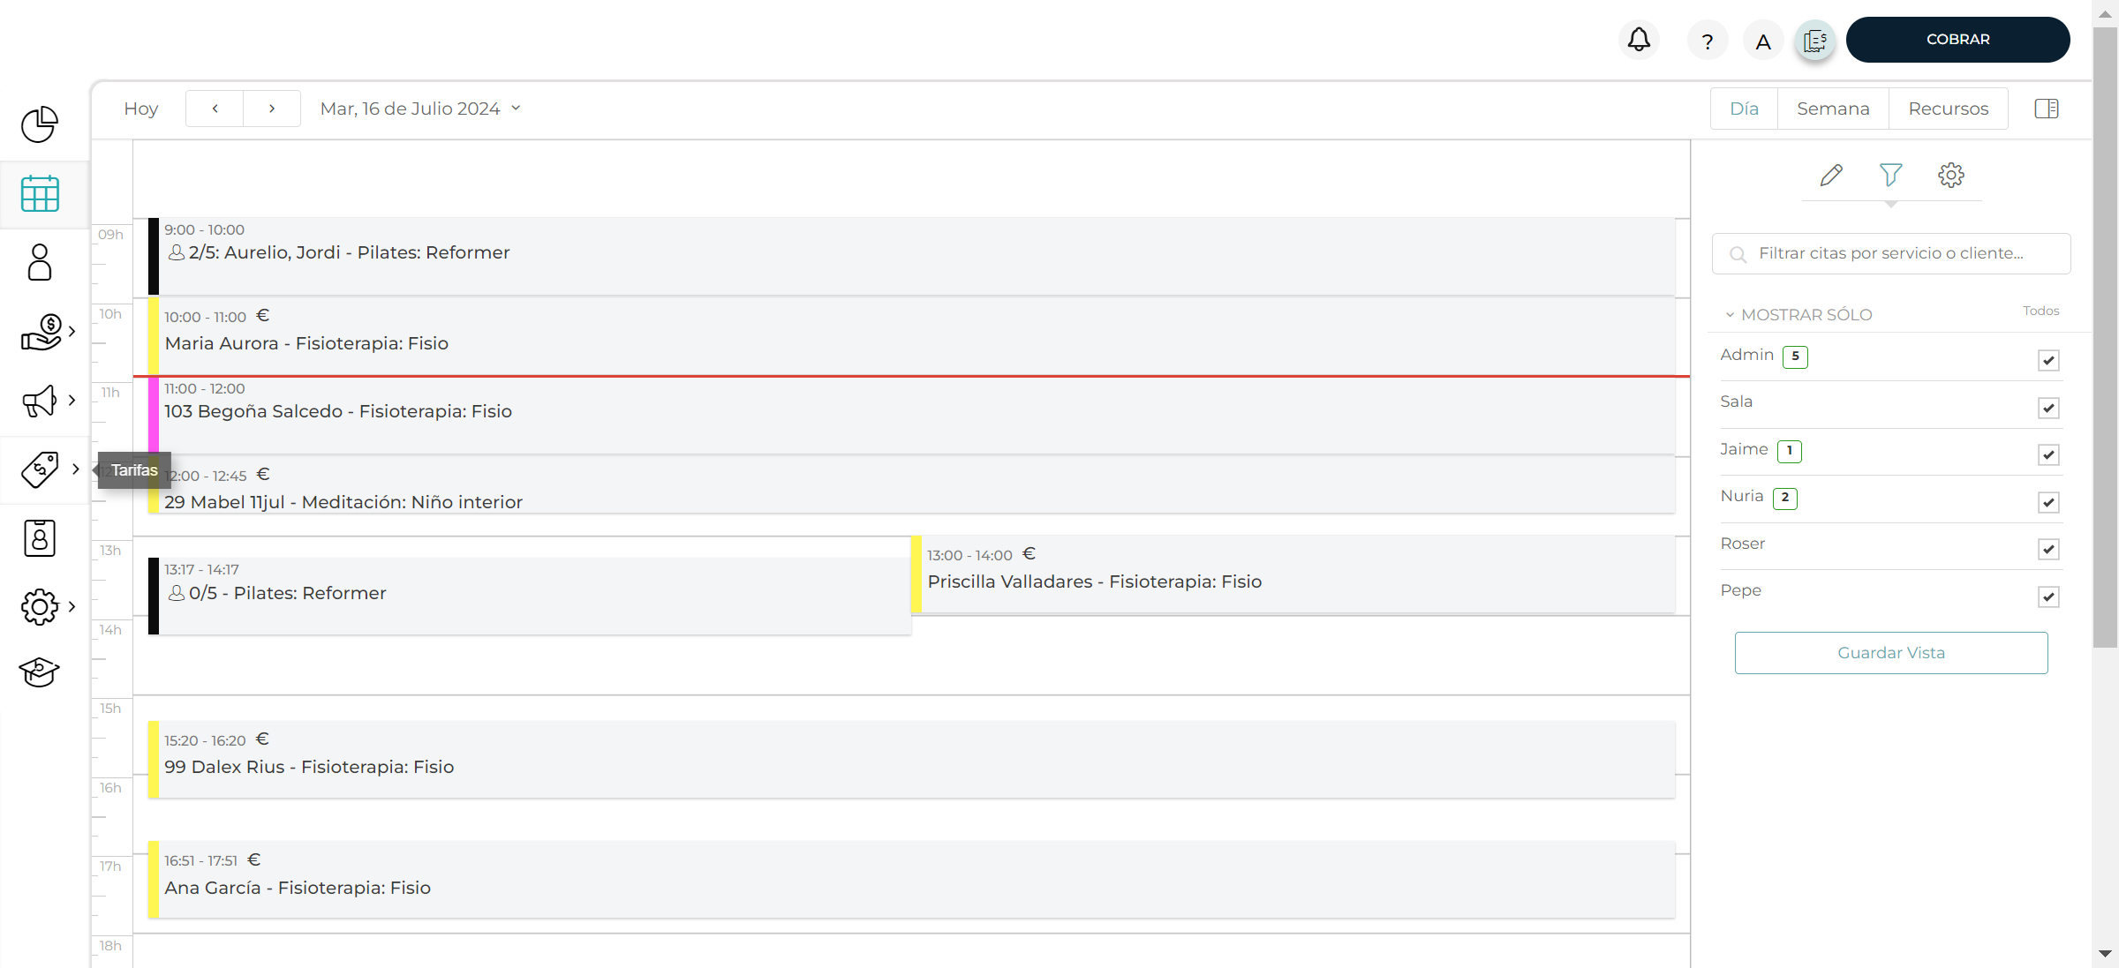Toggle the side panel layout icon
This screenshot has height=968, width=2119.
[x=2047, y=109]
